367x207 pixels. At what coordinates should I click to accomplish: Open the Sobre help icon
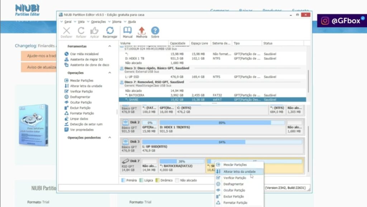pos(155,30)
